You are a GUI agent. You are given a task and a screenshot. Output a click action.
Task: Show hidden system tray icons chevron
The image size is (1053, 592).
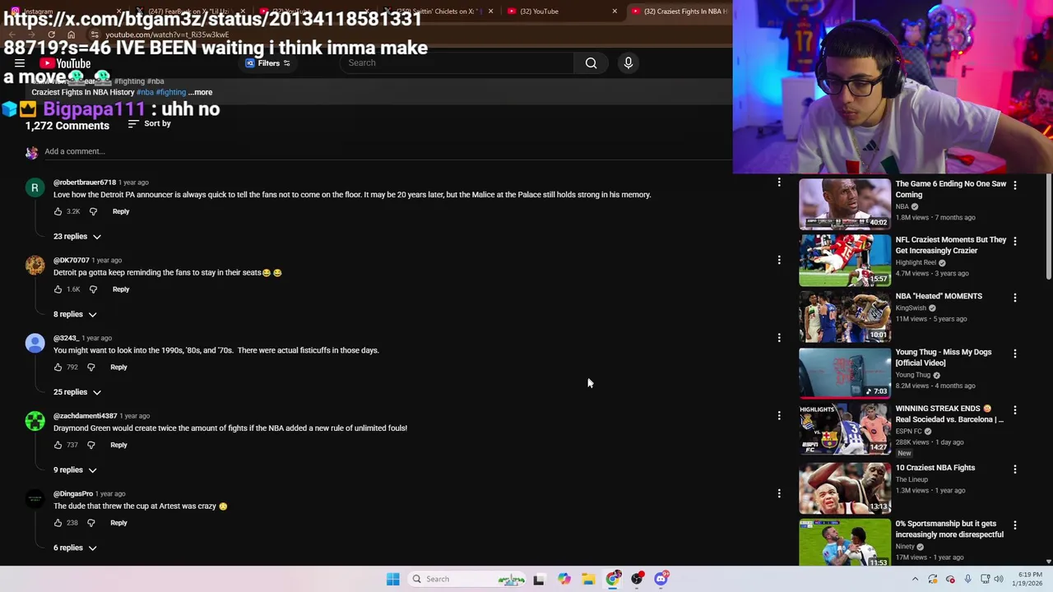click(915, 579)
